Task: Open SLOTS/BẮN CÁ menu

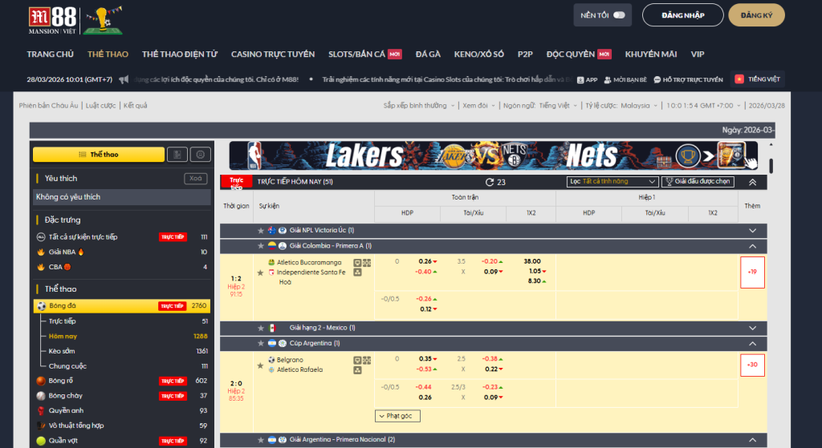Action: (365, 54)
